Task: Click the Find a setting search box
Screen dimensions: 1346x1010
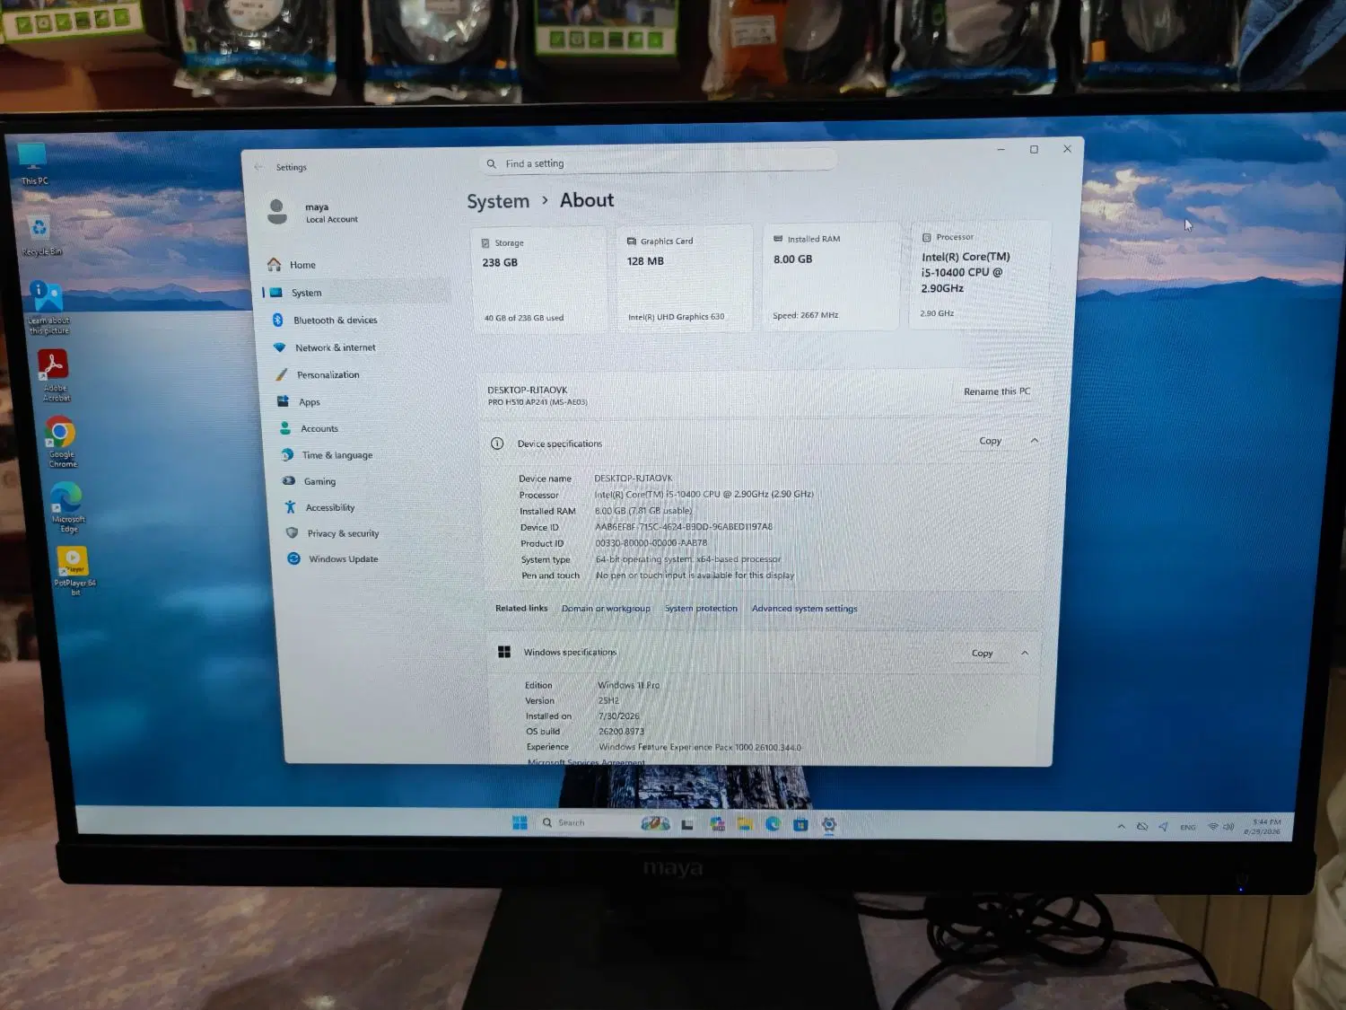Action: [x=658, y=162]
